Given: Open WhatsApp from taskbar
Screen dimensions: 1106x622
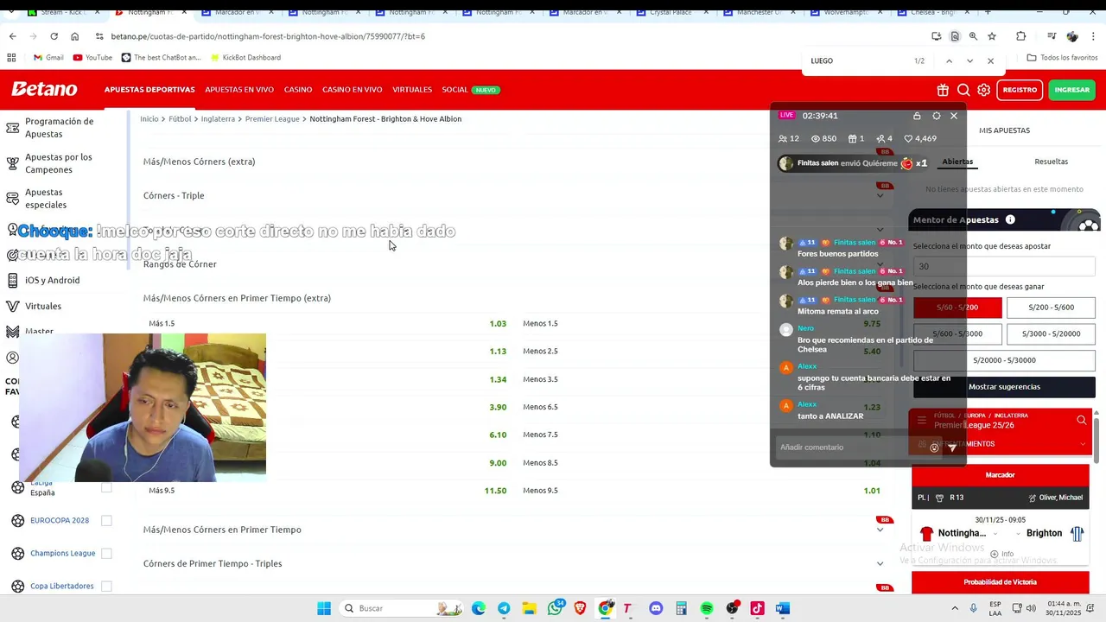Looking at the screenshot, I should click(x=555, y=608).
